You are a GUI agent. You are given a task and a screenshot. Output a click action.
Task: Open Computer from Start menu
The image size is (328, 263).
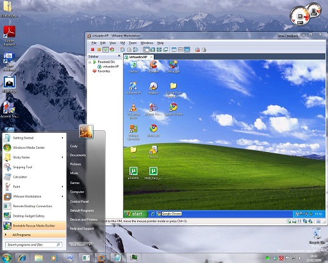tap(77, 192)
